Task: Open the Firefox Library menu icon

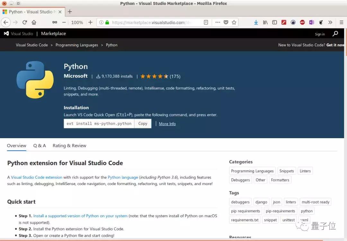Action: click(265, 22)
